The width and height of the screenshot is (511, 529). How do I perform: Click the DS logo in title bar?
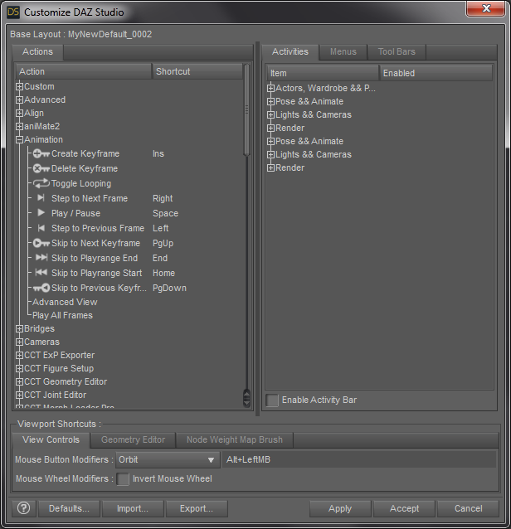[13, 12]
